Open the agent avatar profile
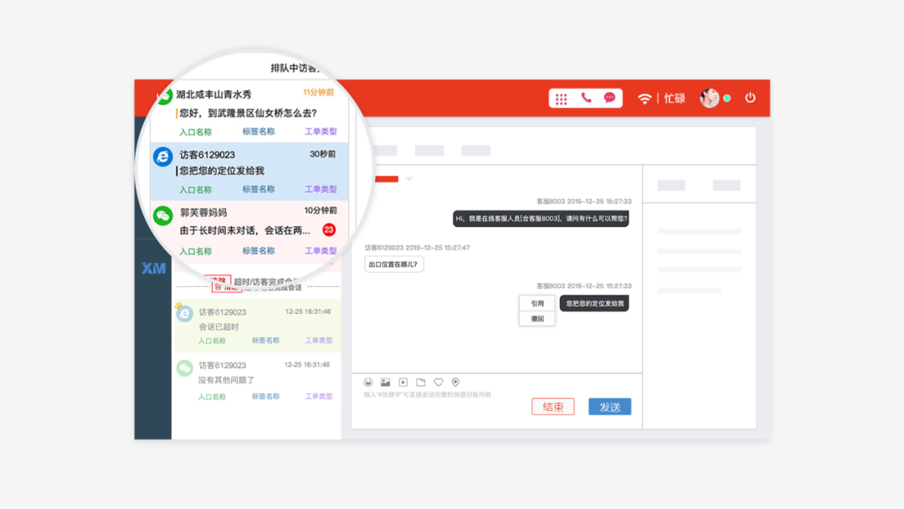The image size is (904, 509). [x=710, y=98]
